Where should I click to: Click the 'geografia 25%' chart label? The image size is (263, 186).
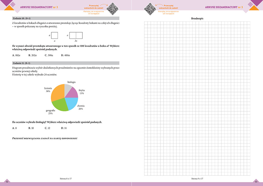(50, 112)
